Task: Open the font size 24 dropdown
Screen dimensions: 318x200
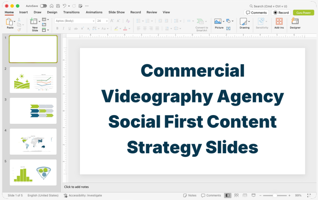Action: 102,21
